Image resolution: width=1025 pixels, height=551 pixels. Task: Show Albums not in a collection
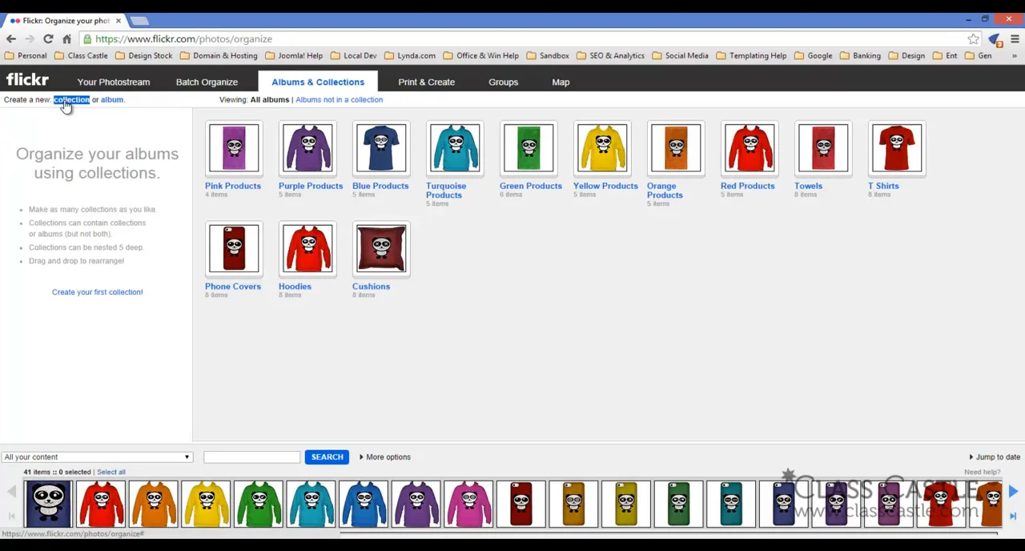339,99
